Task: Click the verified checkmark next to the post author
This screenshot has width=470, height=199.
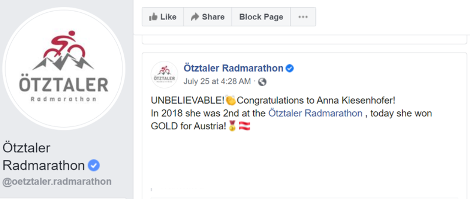Action: [x=290, y=69]
